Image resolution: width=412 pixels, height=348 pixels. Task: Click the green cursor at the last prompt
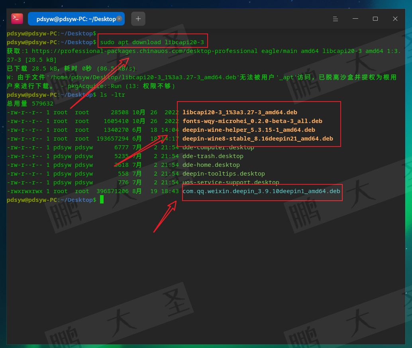pyautogui.click(x=102, y=200)
